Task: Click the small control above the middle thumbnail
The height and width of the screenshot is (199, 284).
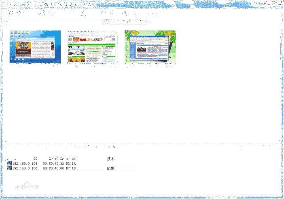Action: pyautogui.click(x=106, y=21)
